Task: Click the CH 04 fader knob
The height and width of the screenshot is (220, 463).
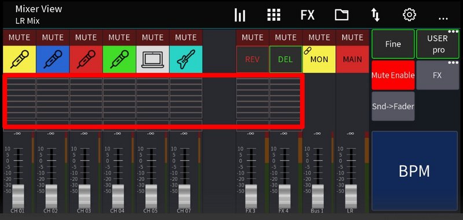Action: point(118,196)
